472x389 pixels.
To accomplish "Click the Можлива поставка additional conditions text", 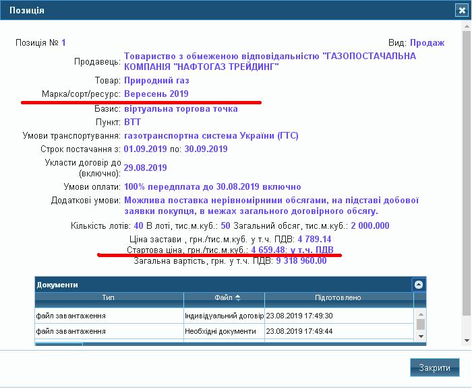I will (271, 205).
